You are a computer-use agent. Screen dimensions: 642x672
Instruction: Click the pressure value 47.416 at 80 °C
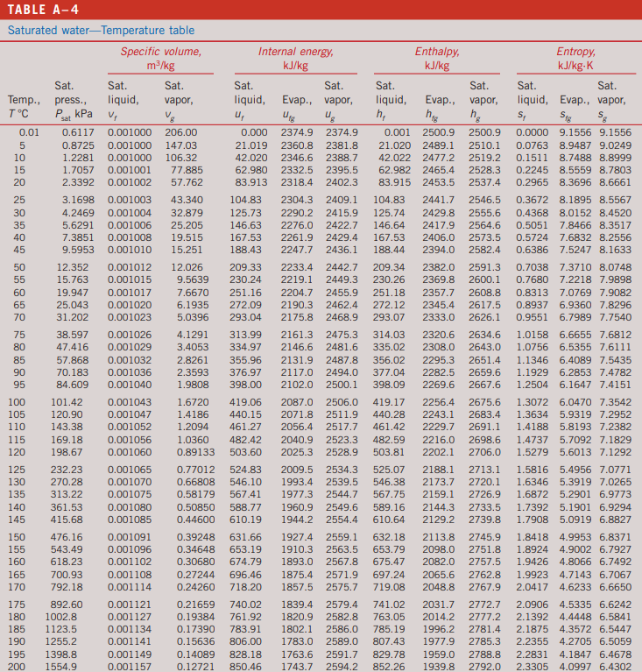[73, 347]
